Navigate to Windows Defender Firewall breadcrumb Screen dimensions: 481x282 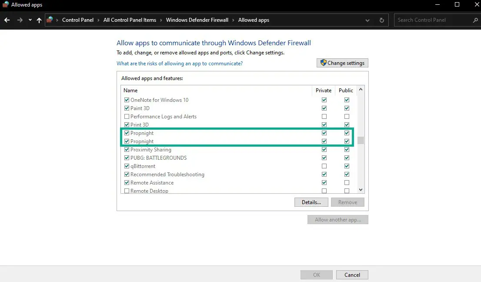click(x=197, y=20)
